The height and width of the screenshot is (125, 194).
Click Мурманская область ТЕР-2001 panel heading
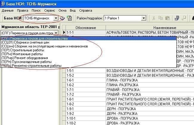30,27
